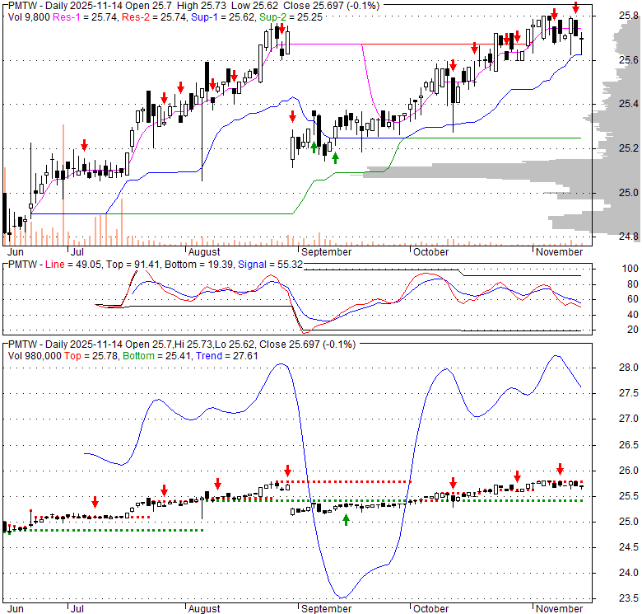Click the September label on bottom chart's time axis
The width and height of the screenshot is (642, 614).
coord(326,609)
